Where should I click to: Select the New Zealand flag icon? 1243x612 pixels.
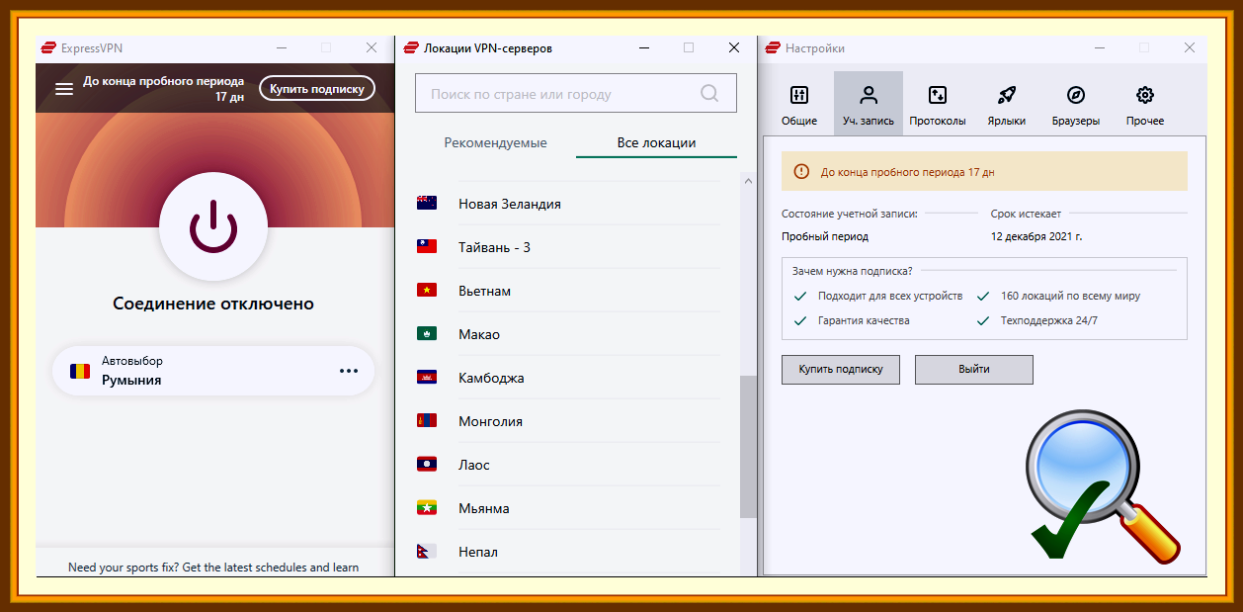427,204
